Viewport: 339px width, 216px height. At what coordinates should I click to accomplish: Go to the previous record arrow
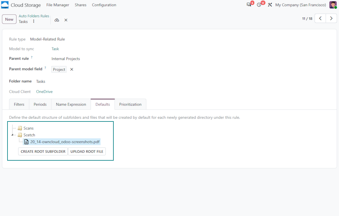pos(320,19)
